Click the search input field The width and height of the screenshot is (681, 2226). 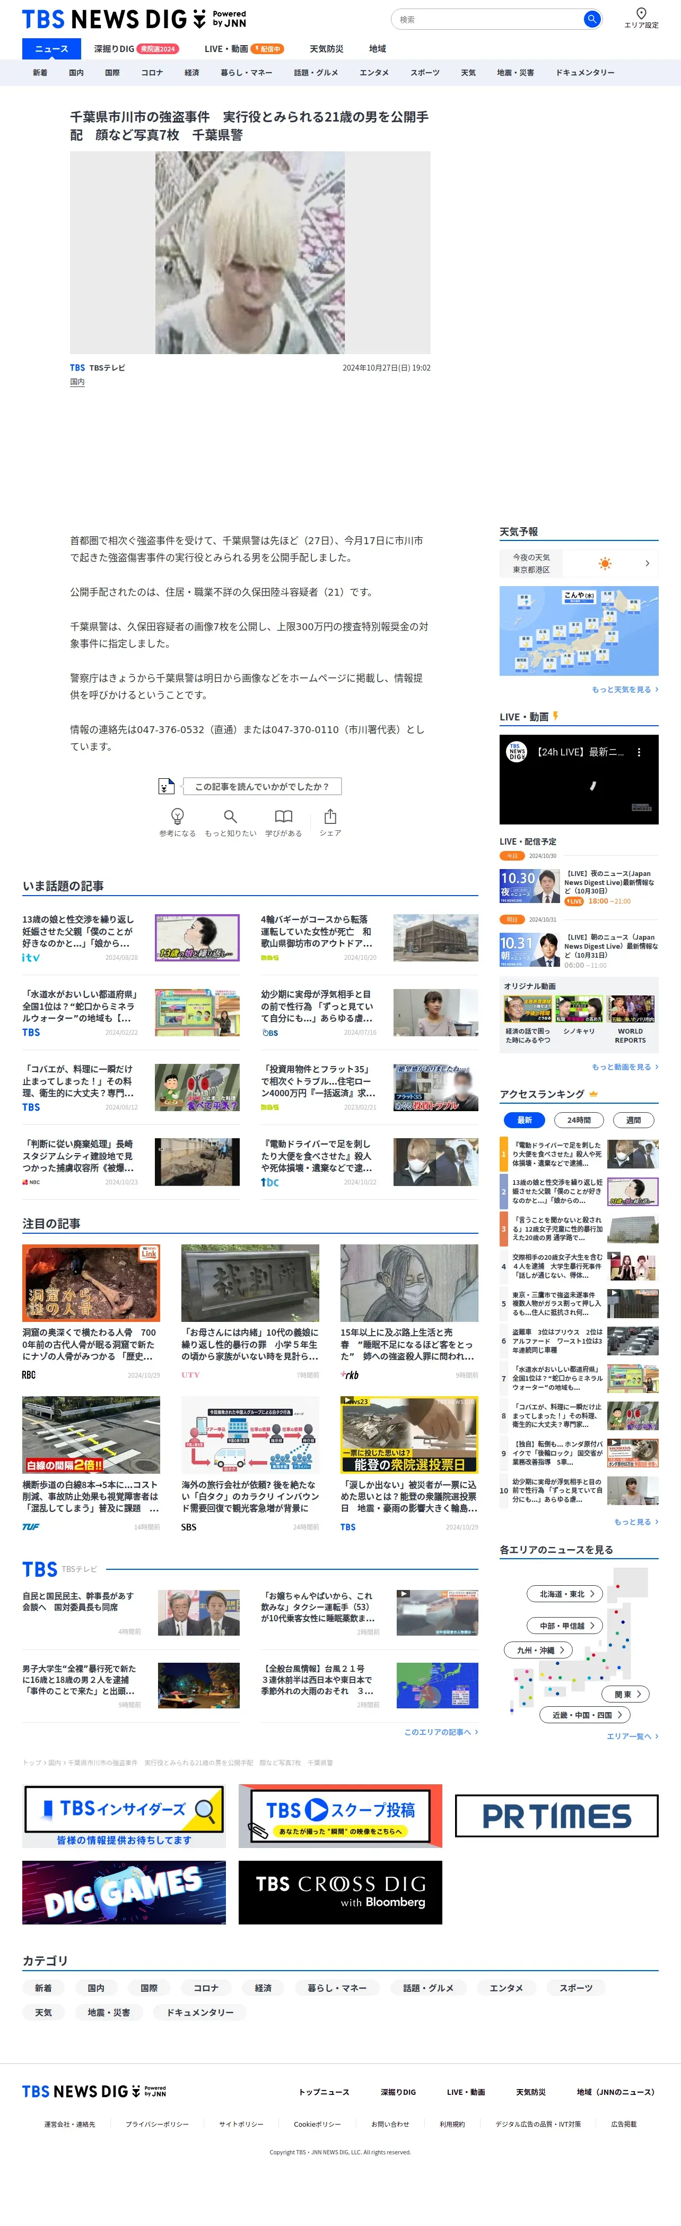(x=487, y=19)
